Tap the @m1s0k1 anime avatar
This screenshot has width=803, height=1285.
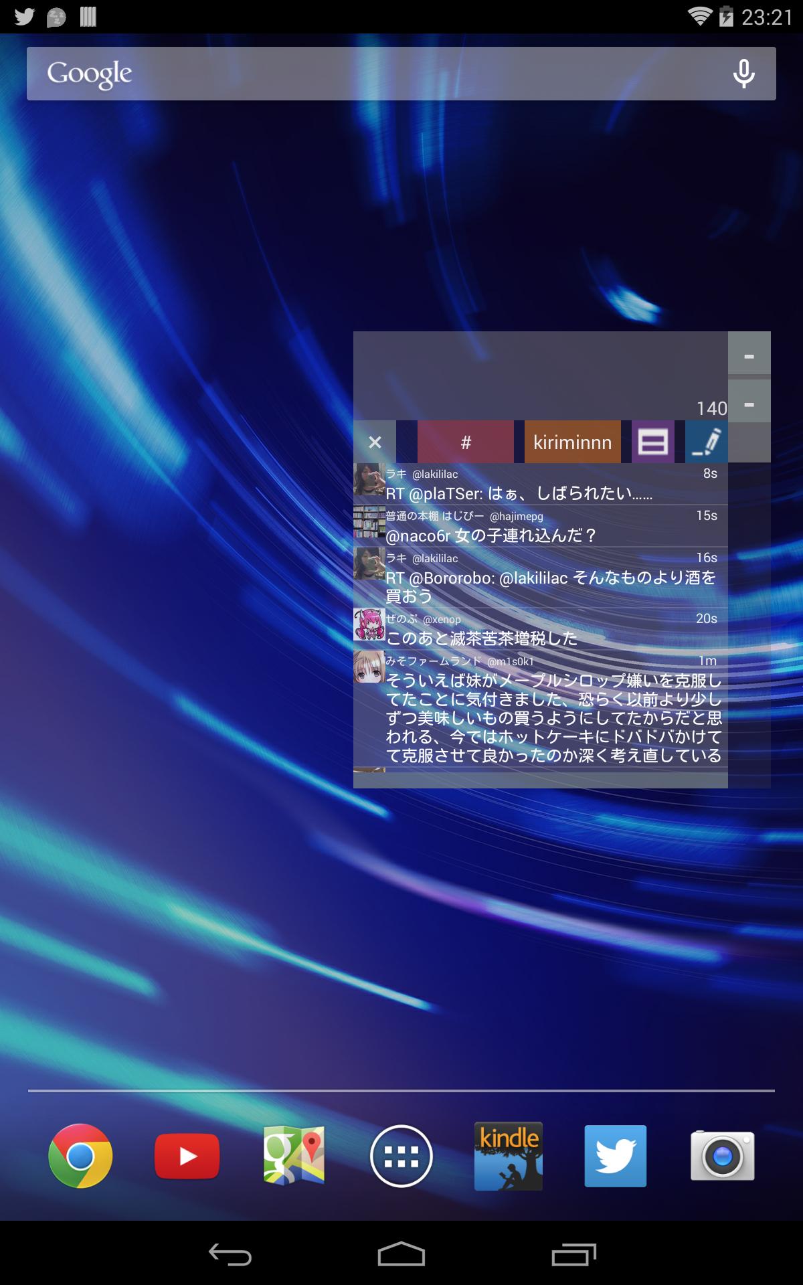pos(369,667)
